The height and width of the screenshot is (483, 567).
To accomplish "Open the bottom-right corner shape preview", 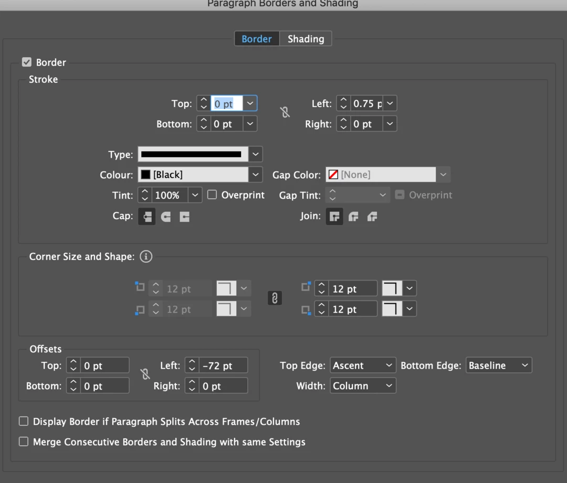I will (392, 309).
